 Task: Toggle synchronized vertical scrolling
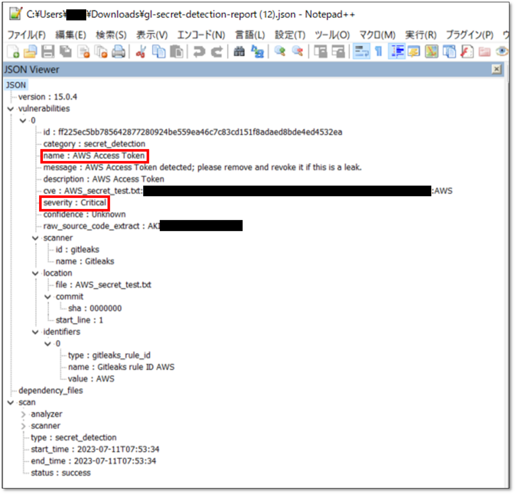click(x=320, y=52)
